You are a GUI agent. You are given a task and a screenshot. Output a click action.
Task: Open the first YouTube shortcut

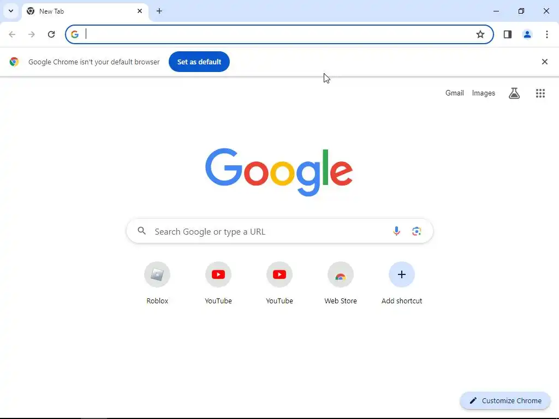tap(218, 283)
